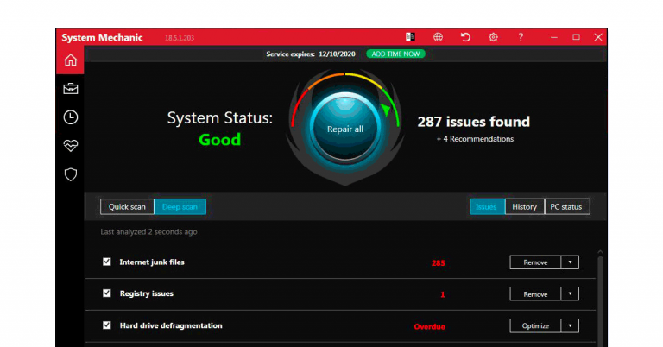Remove the Registry issues

pos(535,293)
